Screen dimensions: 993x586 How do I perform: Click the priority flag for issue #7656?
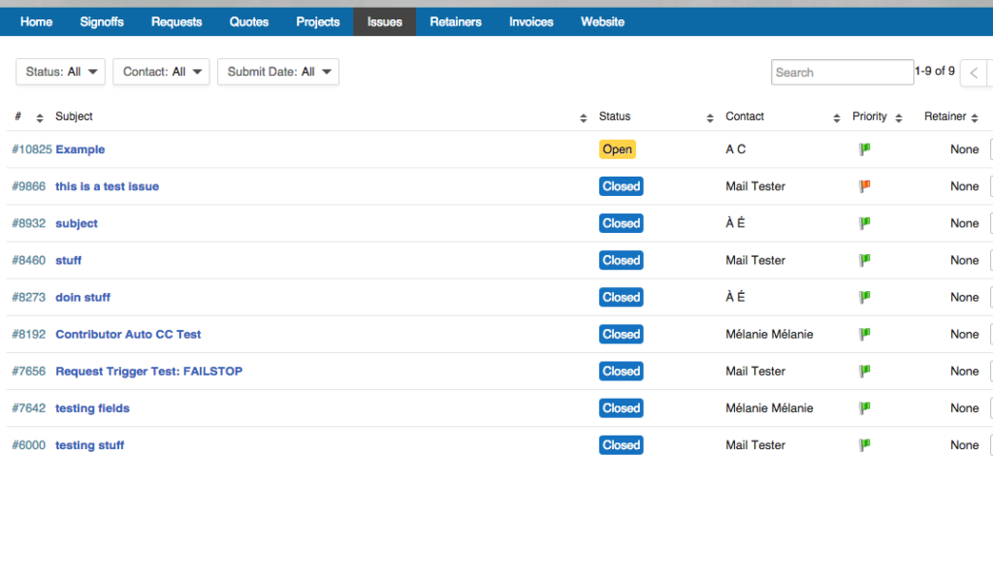tap(864, 371)
